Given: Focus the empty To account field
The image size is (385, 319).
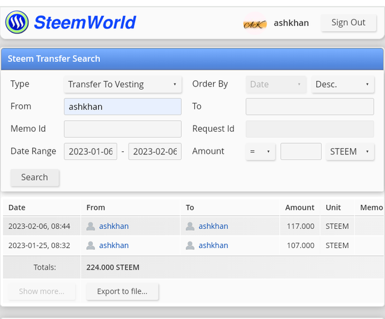Looking at the screenshot, I should pyautogui.click(x=310, y=107).
